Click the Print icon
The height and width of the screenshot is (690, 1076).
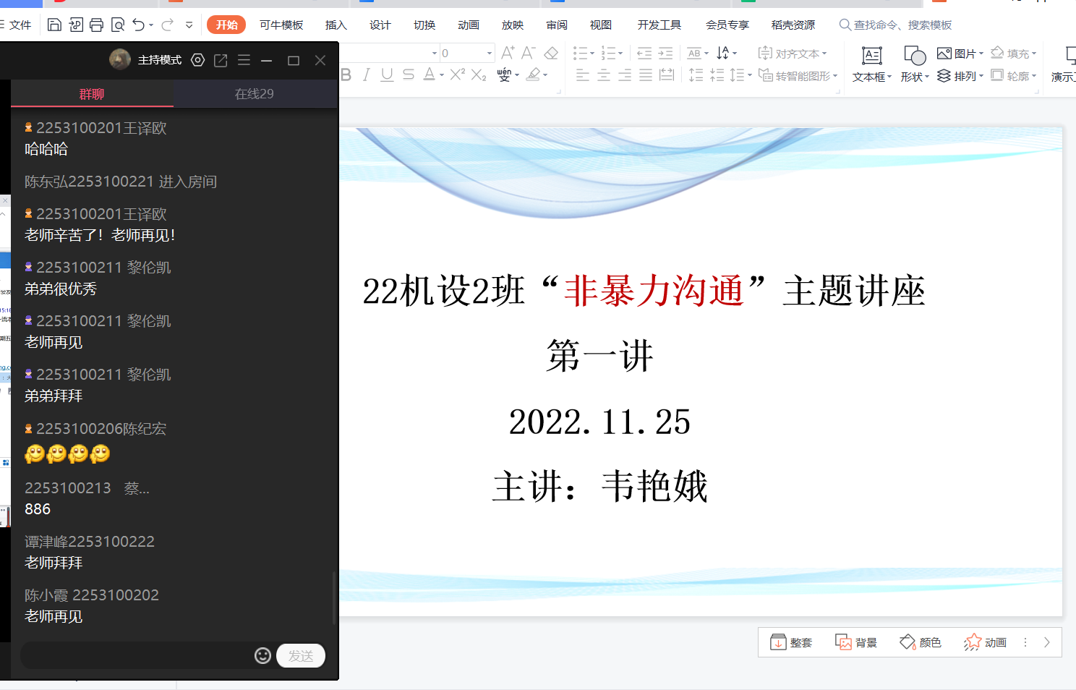[x=96, y=25]
